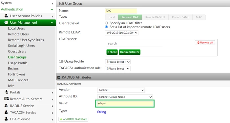The image size is (230, 123).
Task: Open Remote Users page
Action: click(18, 34)
